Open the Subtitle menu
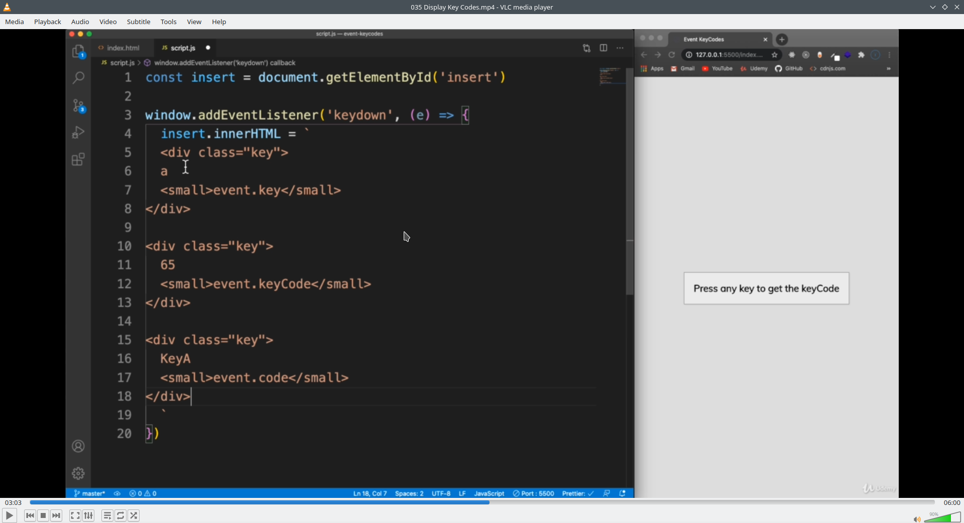 pyautogui.click(x=139, y=22)
